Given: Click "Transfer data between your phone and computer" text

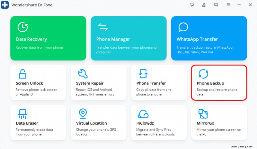Looking at the screenshot, I should (x=126, y=50).
